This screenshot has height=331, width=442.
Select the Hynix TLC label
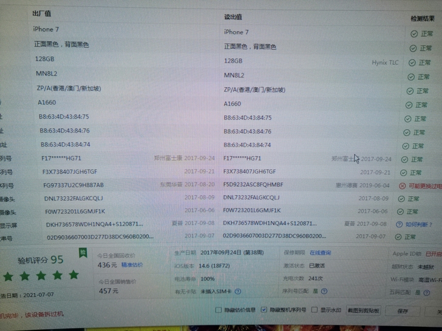(x=385, y=62)
